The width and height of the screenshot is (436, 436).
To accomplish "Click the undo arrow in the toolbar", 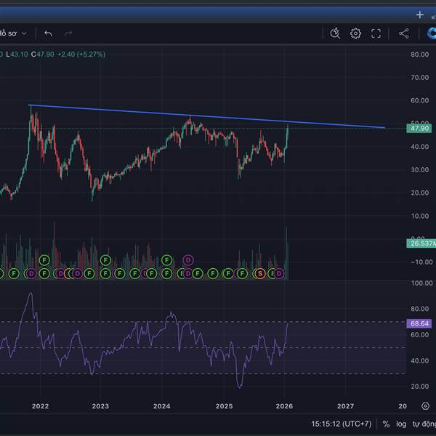I will [x=48, y=33].
